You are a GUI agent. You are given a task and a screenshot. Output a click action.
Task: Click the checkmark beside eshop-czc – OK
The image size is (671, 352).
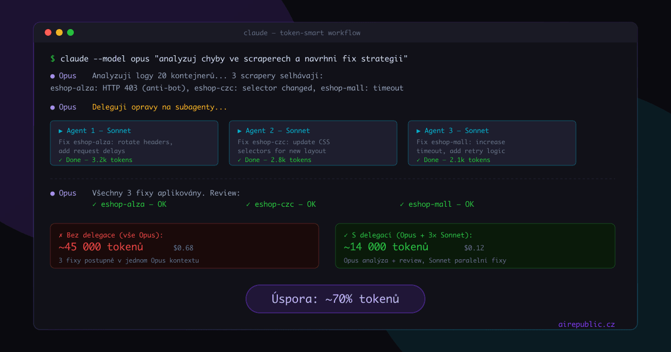tap(248, 204)
